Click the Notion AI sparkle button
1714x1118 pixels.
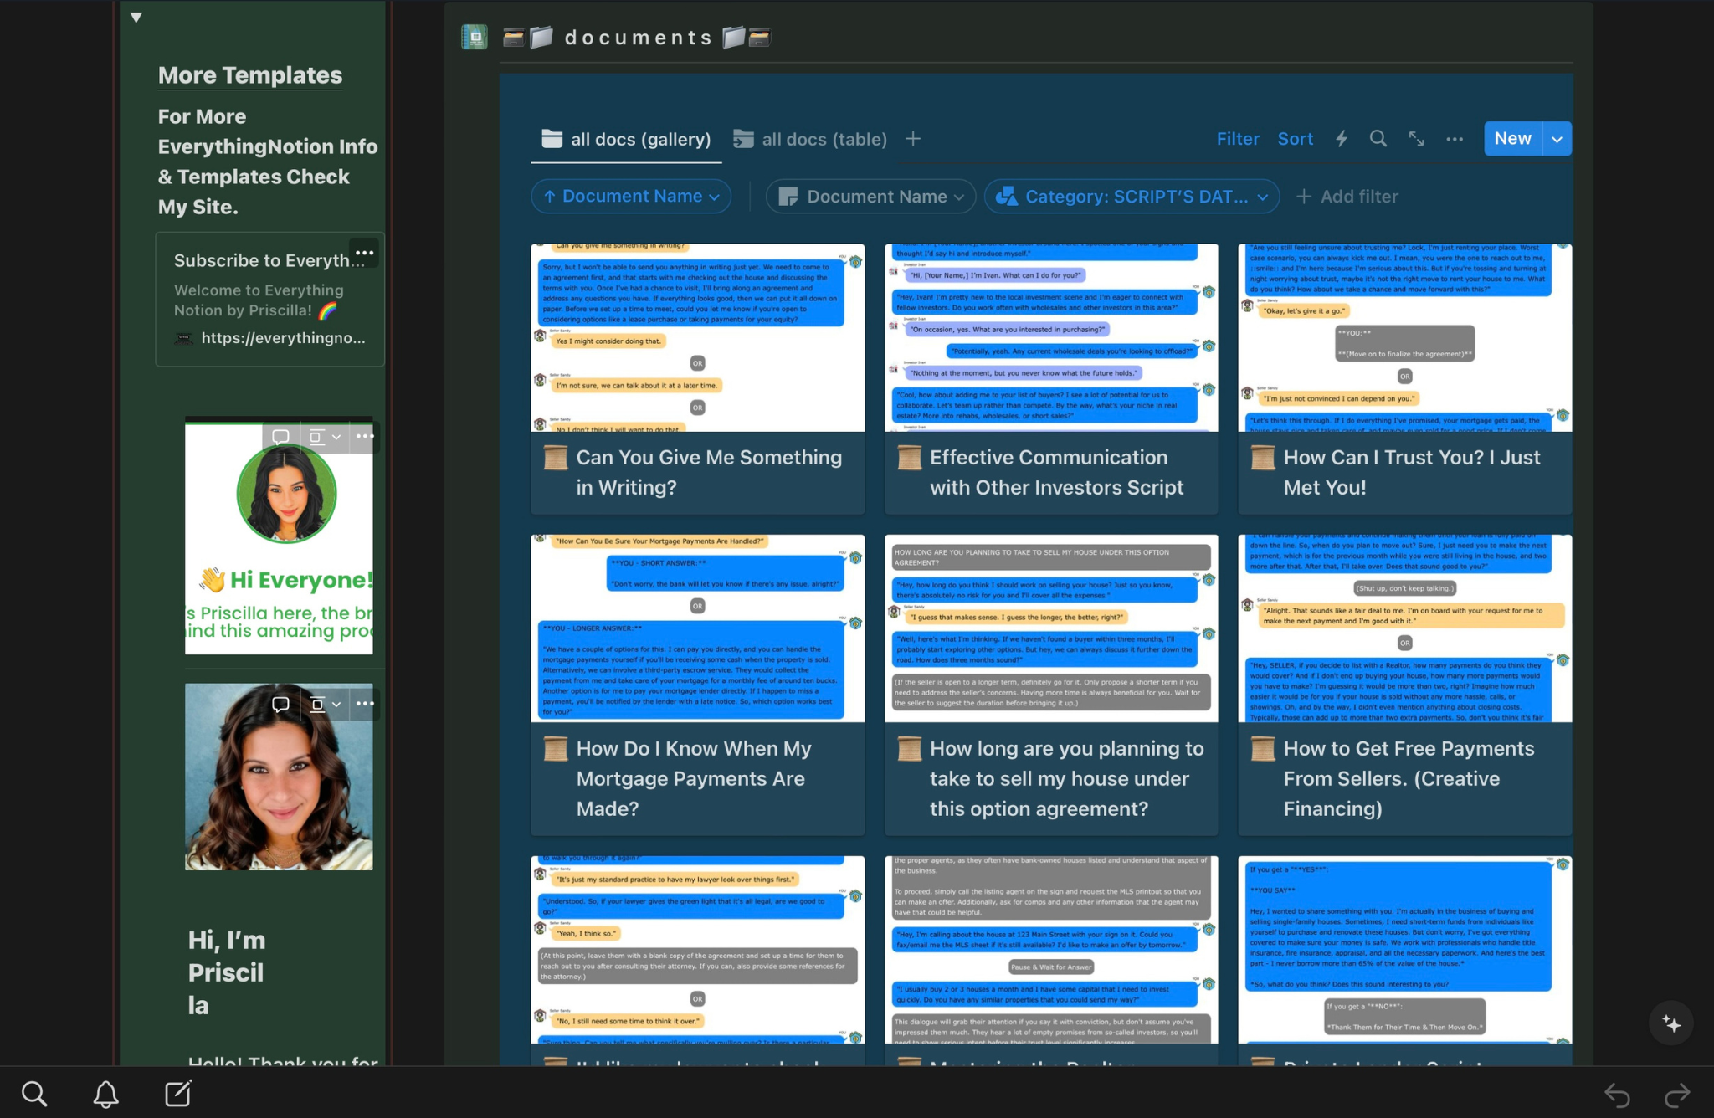click(x=1671, y=1023)
